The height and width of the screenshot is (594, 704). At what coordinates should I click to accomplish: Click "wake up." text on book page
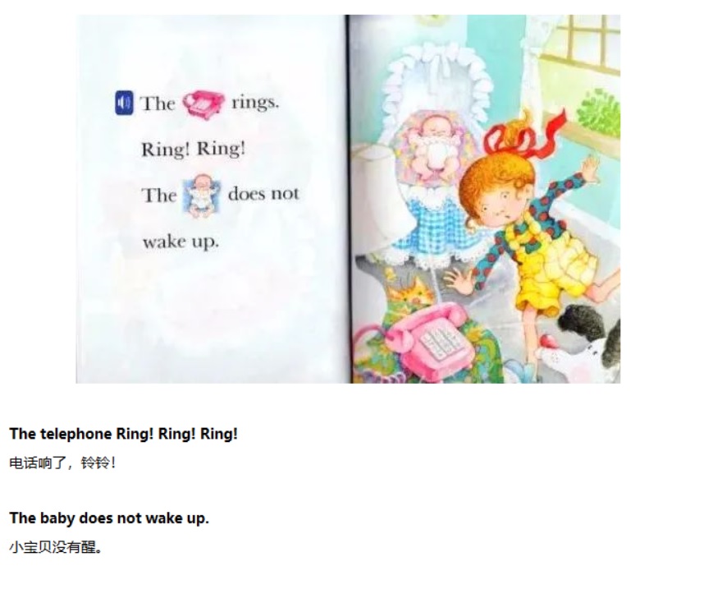pos(181,242)
